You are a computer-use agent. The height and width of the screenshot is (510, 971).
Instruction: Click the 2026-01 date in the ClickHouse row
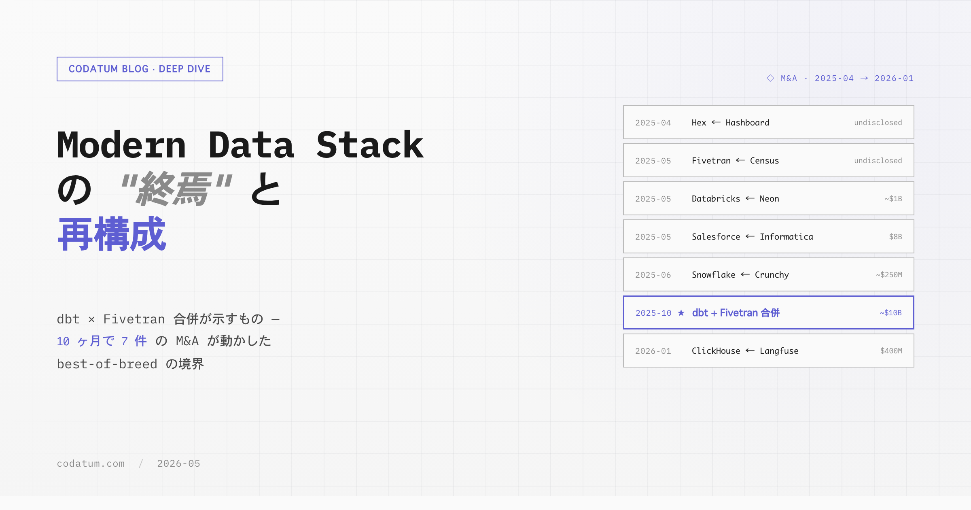tap(653, 351)
